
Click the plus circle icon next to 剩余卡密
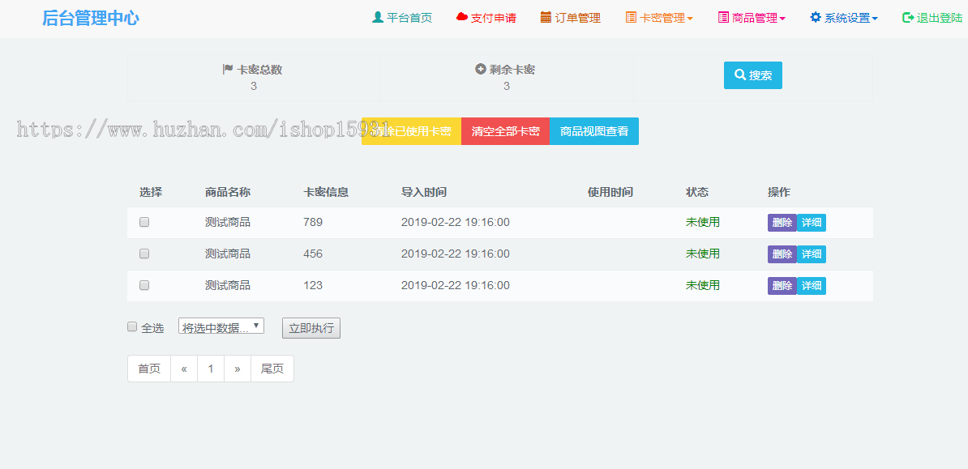point(480,69)
